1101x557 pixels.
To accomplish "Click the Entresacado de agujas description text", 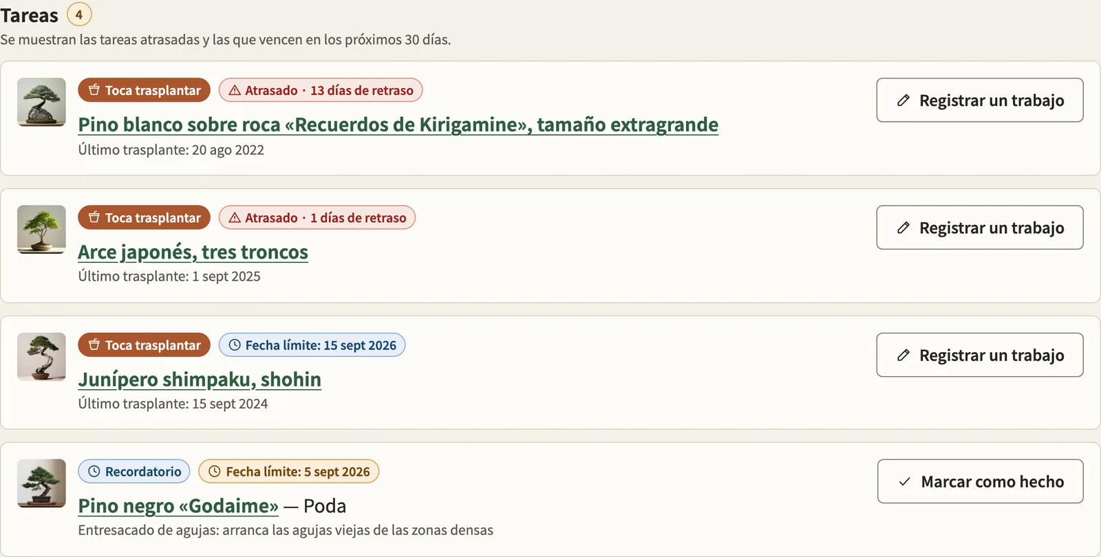I will 286,530.
